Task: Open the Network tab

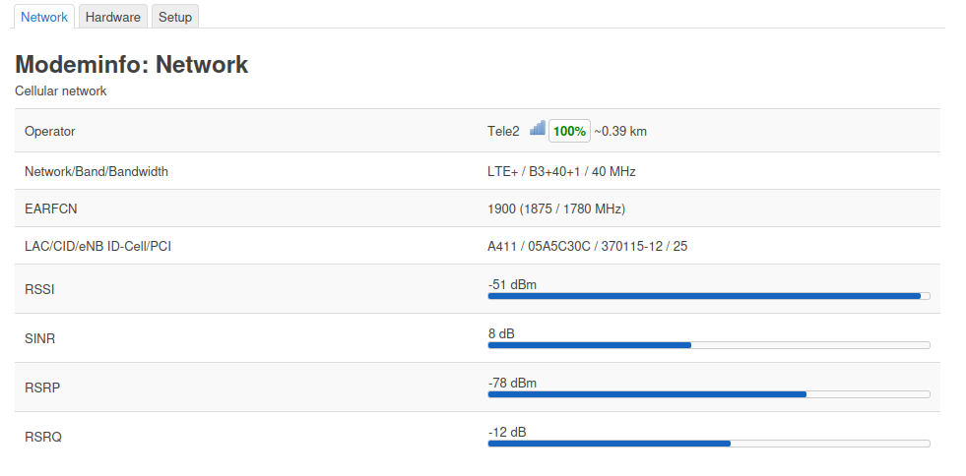Action: (x=43, y=17)
